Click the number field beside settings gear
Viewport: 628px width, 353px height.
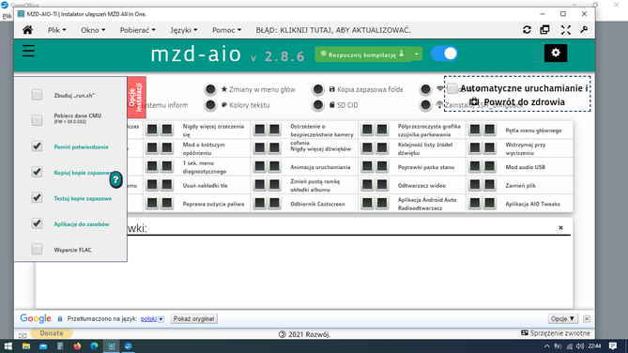coord(538,54)
